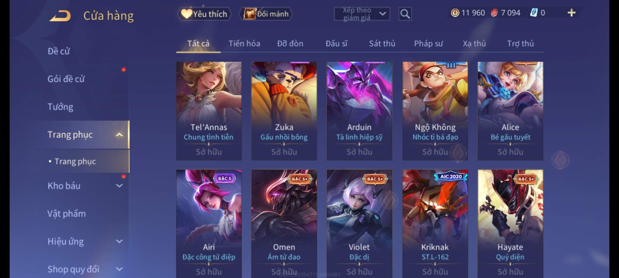The image size is (619, 278).
Task: Tap the red ruby currency icon
Action: pos(494,13)
